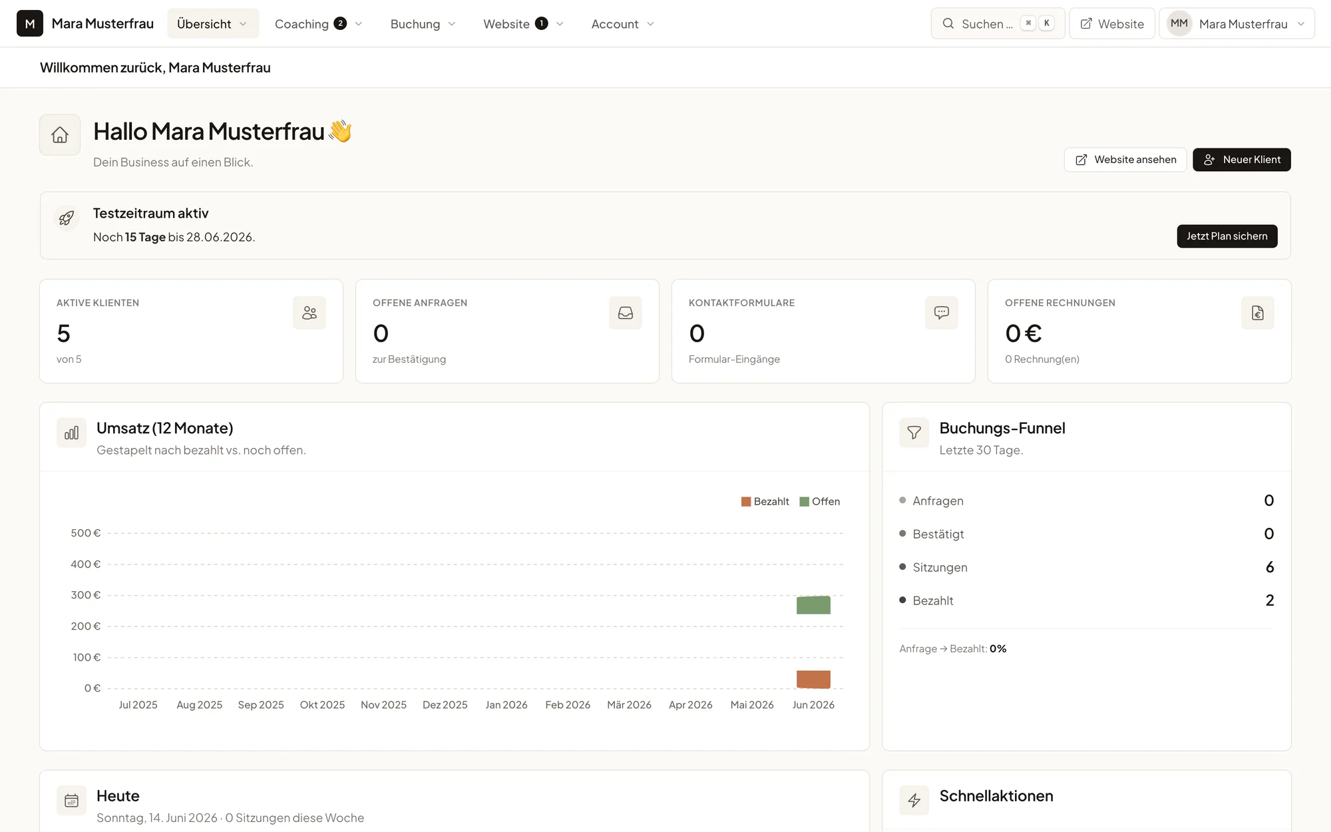
Task: Click the Offene Anfragen card label
Action: pyautogui.click(x=420, y=303)
